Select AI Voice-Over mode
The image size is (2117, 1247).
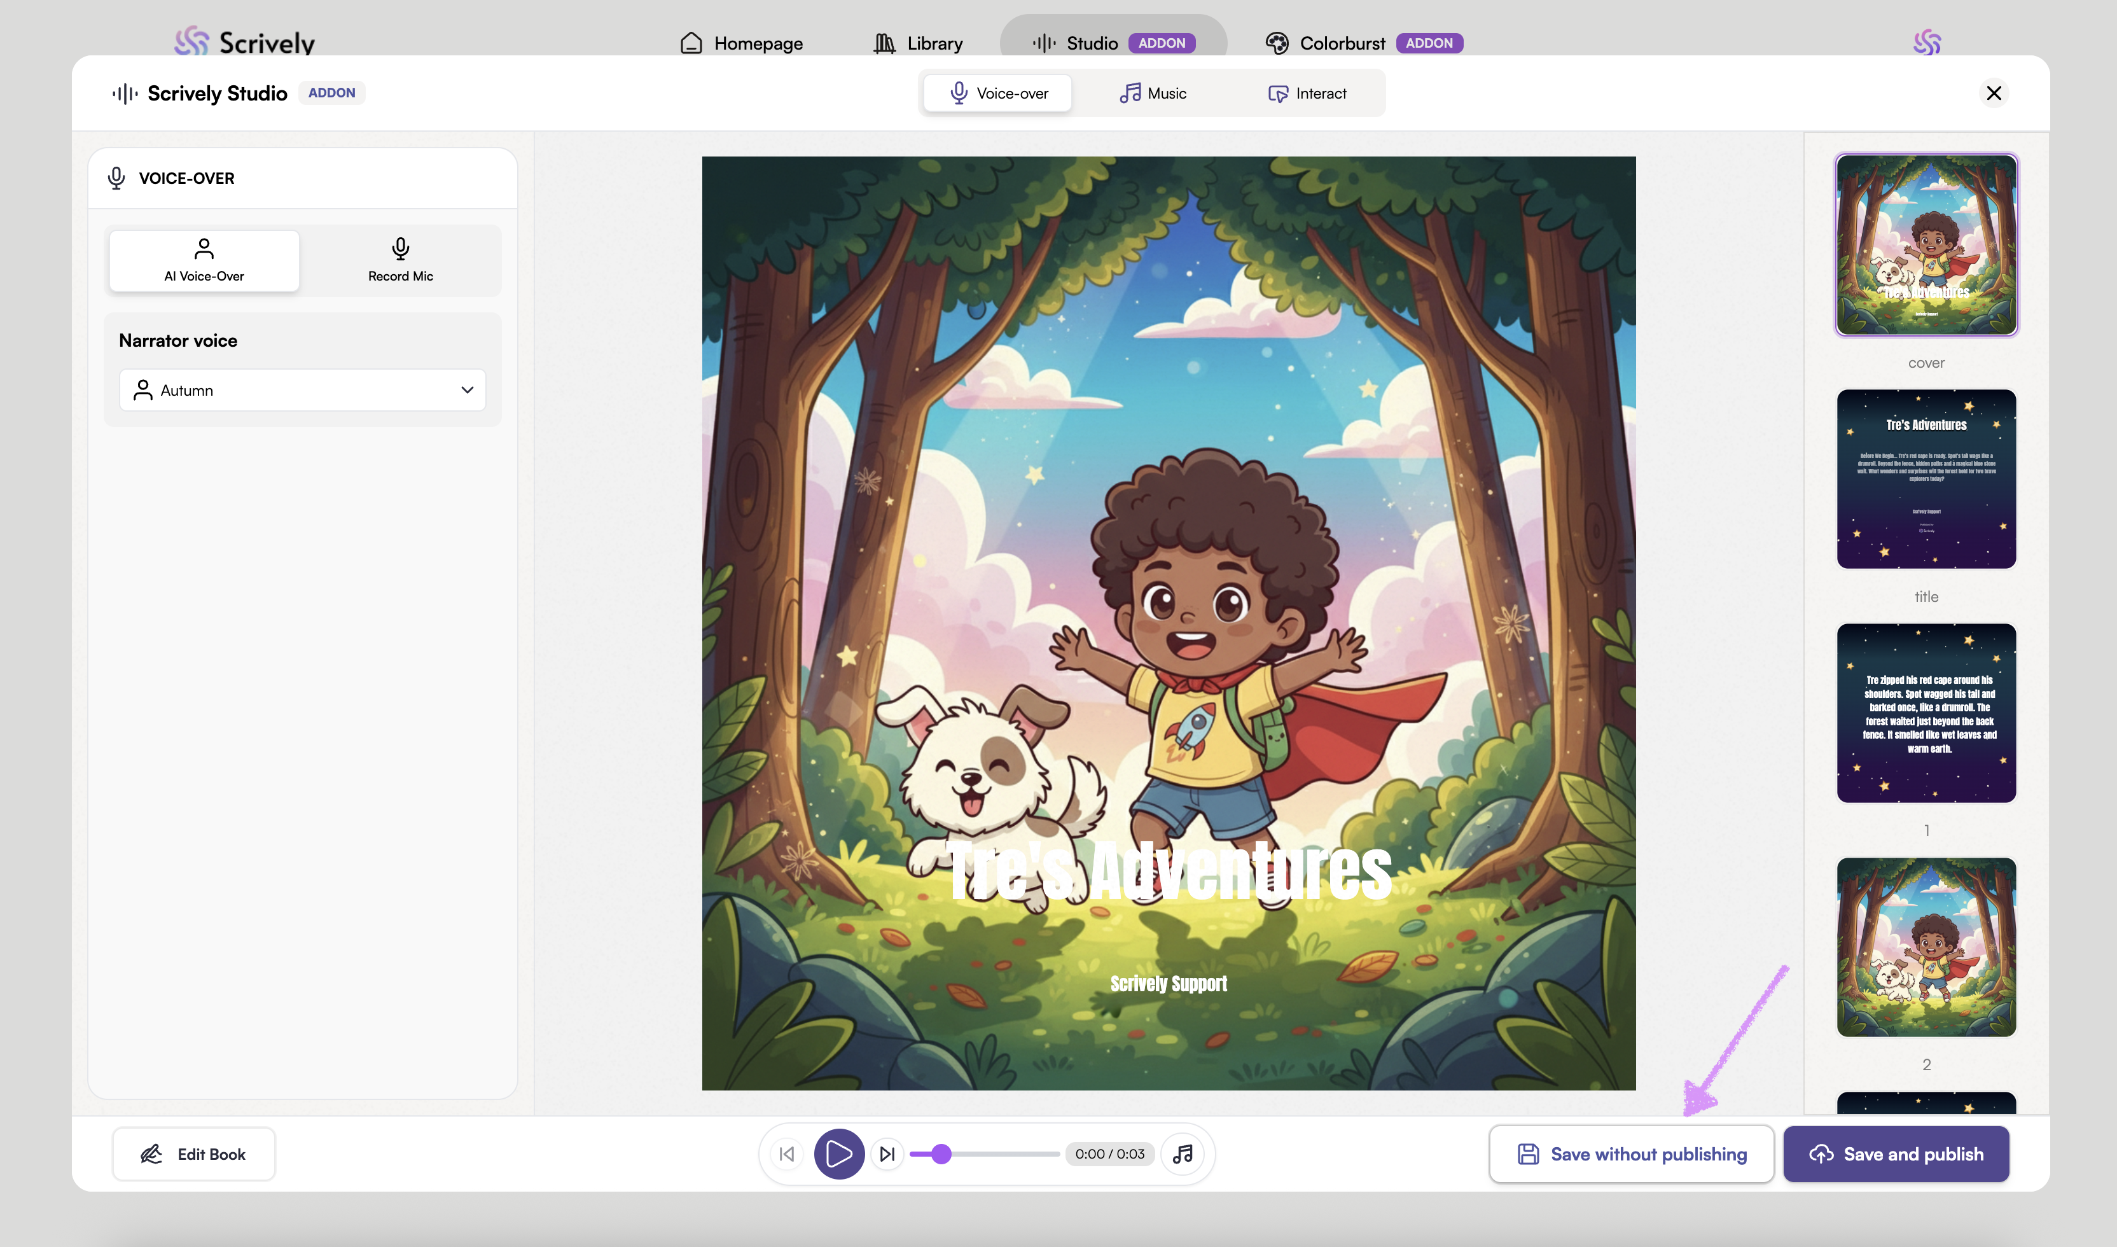click(x=204, y=260)
